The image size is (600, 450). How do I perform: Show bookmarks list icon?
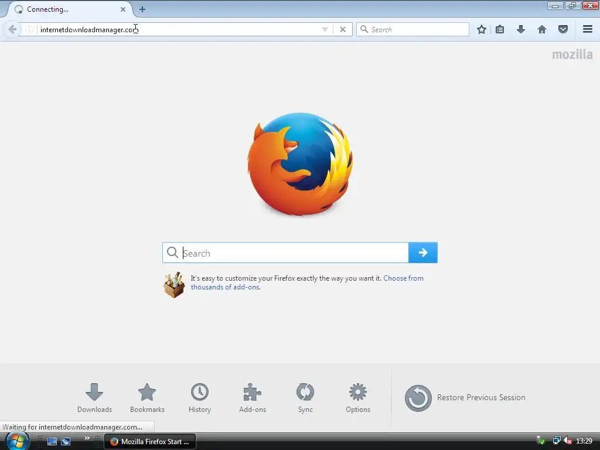coord(500,29)
